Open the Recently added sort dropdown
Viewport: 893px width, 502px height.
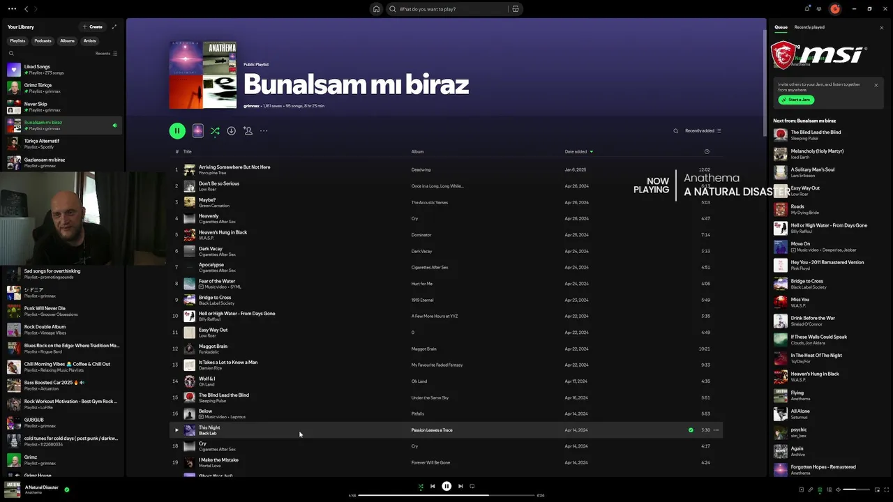point(703,131)
